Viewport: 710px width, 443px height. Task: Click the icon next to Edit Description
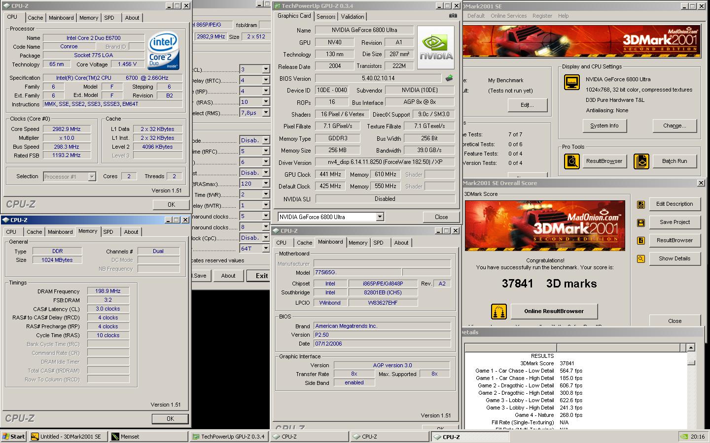(641, 204)
